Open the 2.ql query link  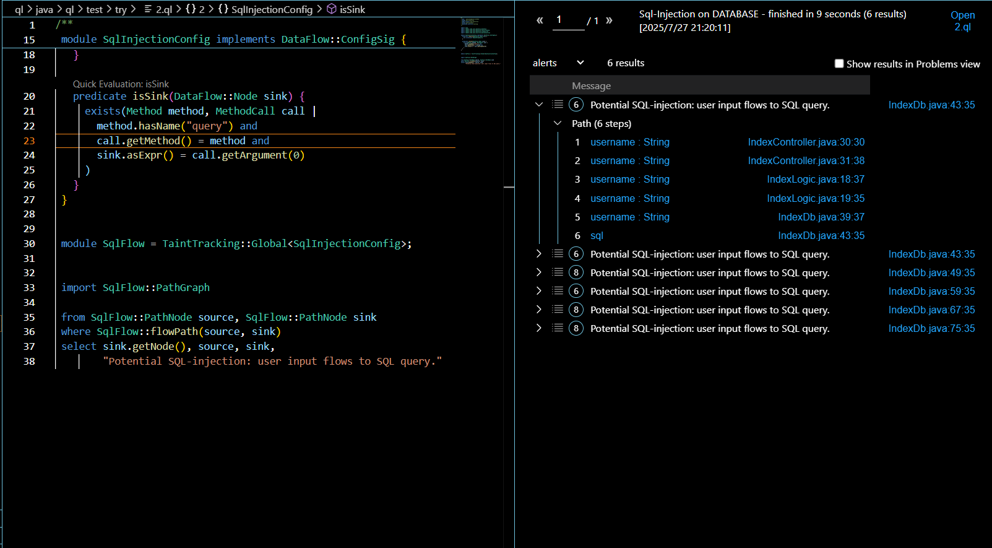pyautogui.click(x=962, y=20)
